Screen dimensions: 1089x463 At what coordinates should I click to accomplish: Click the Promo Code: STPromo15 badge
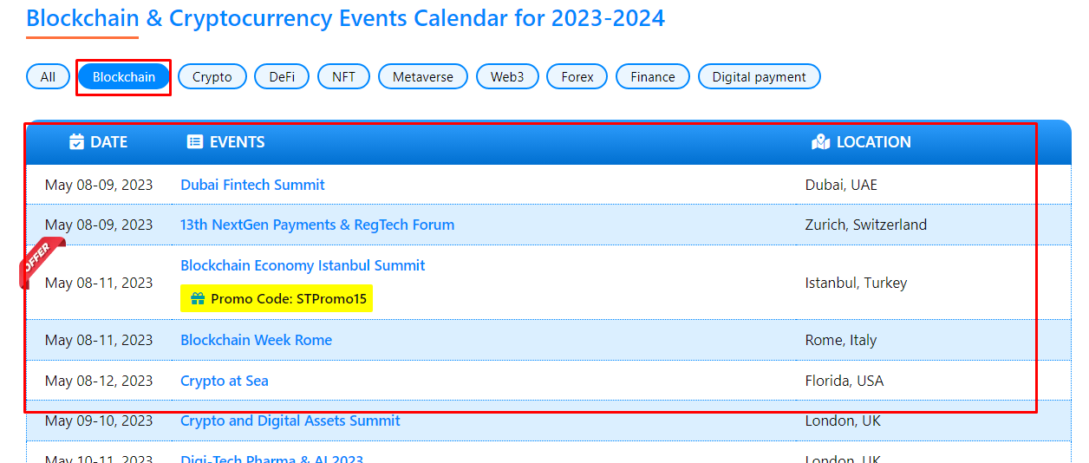click(x=277, y=299)
